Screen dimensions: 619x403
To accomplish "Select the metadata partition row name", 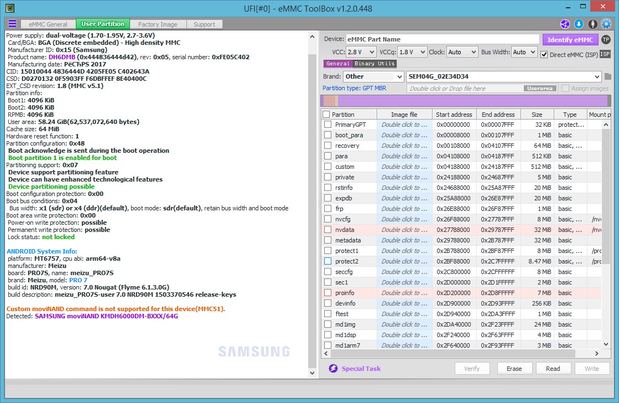I will pyautogui.click(x=348, y=240).
